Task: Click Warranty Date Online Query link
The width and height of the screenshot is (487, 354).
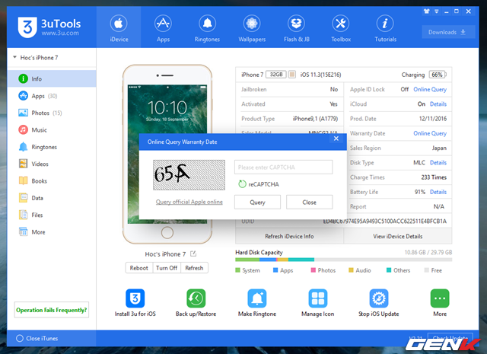Action: point(430,133)
